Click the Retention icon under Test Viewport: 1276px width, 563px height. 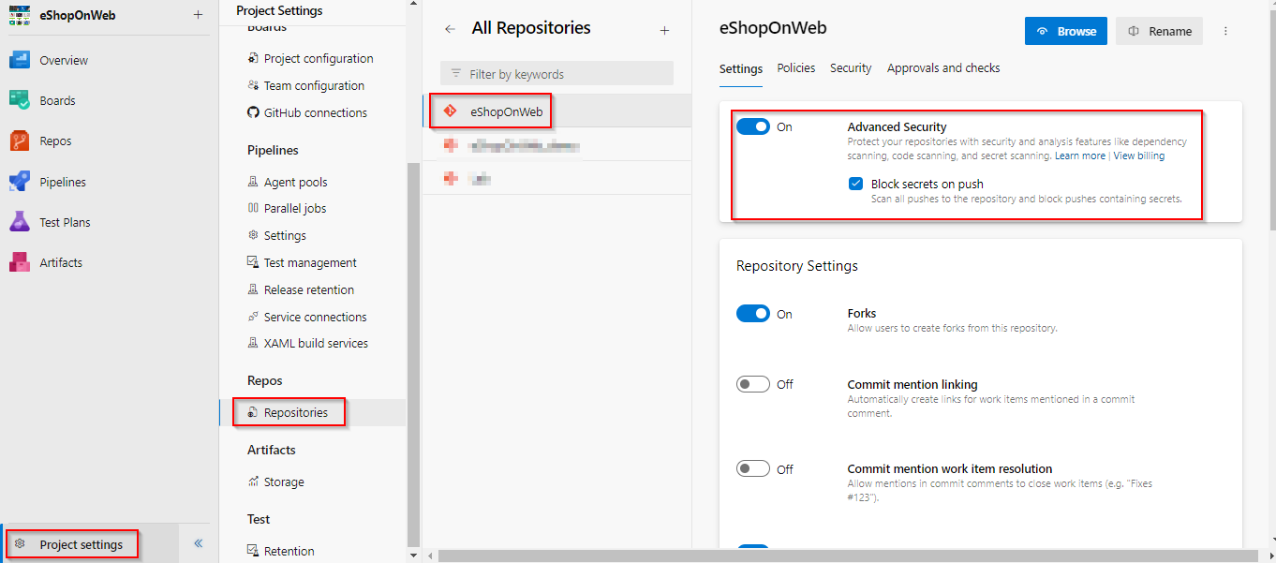tap(253, 551)
